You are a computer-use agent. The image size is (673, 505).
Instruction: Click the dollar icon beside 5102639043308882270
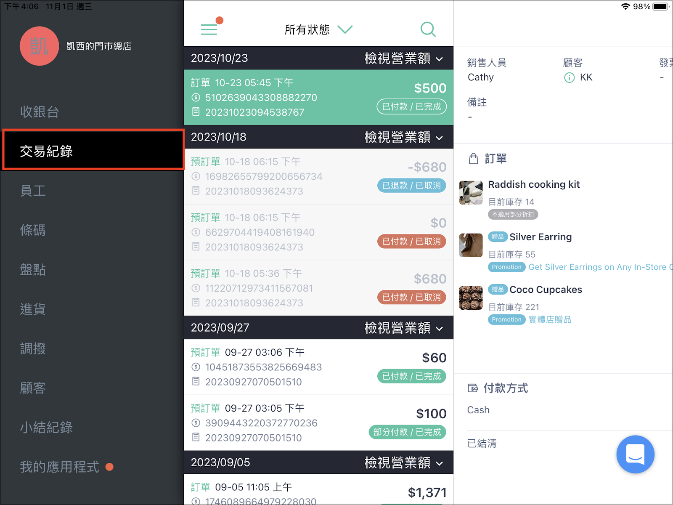click(196, 98)
